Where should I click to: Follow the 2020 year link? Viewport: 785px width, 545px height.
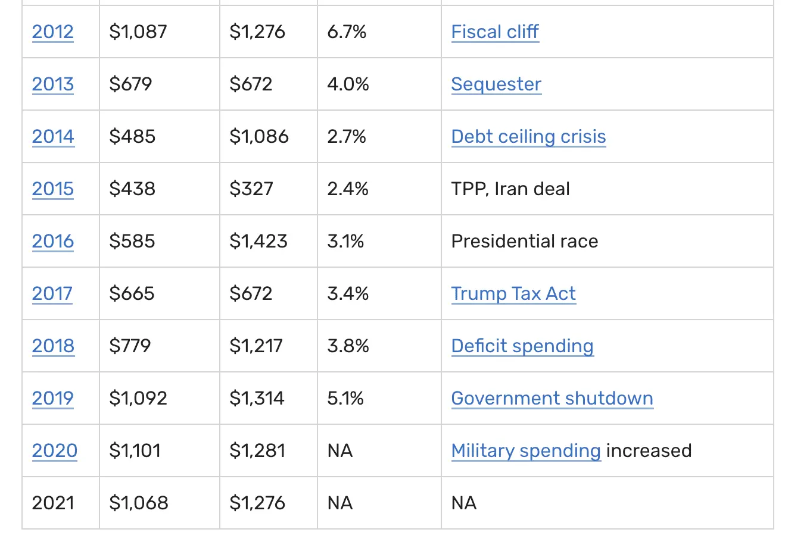point(54,451)
